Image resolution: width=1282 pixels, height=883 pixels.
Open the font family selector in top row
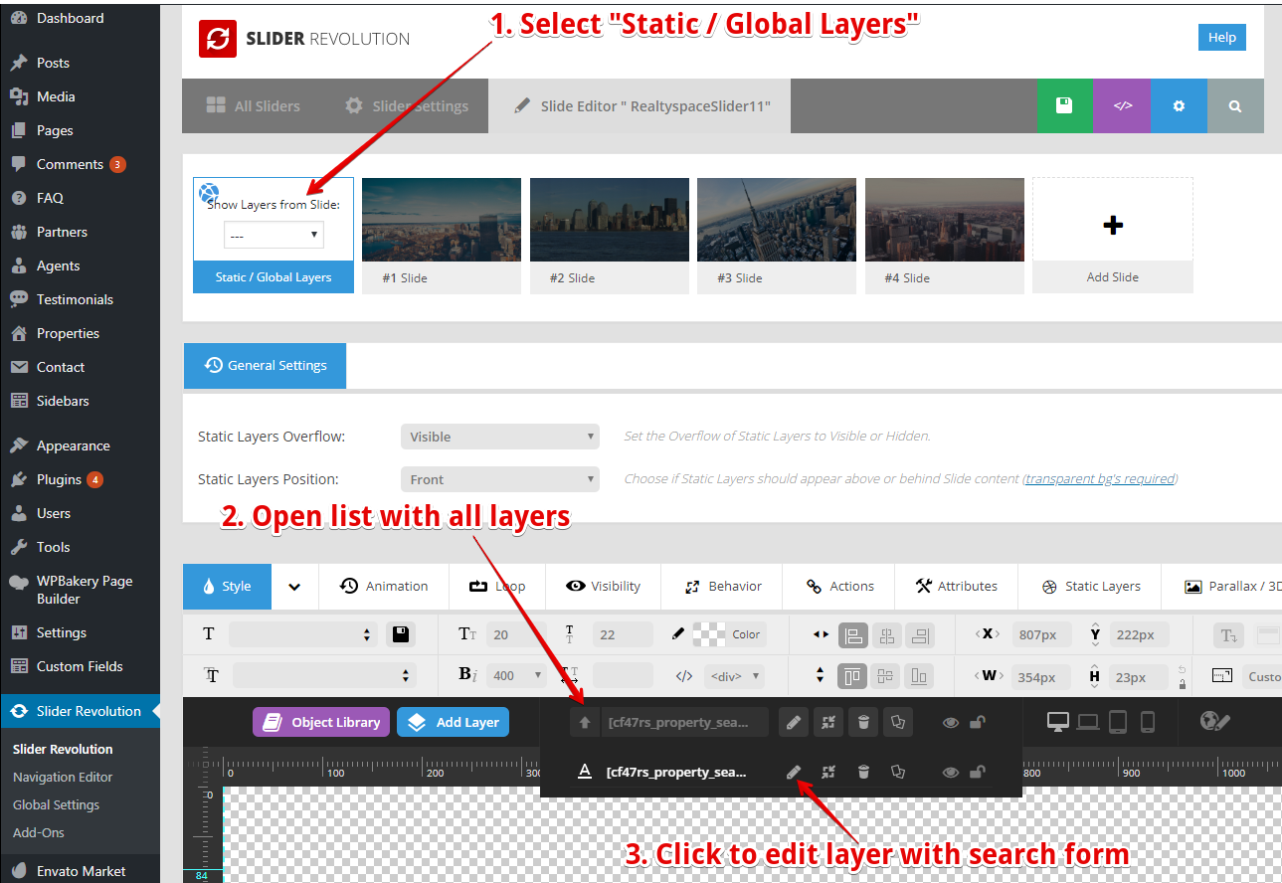(303, 634)
